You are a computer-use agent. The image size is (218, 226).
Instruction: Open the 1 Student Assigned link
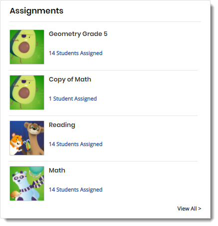click(73, 99)
